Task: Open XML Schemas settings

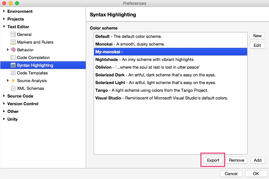Action: coord(30,88)
